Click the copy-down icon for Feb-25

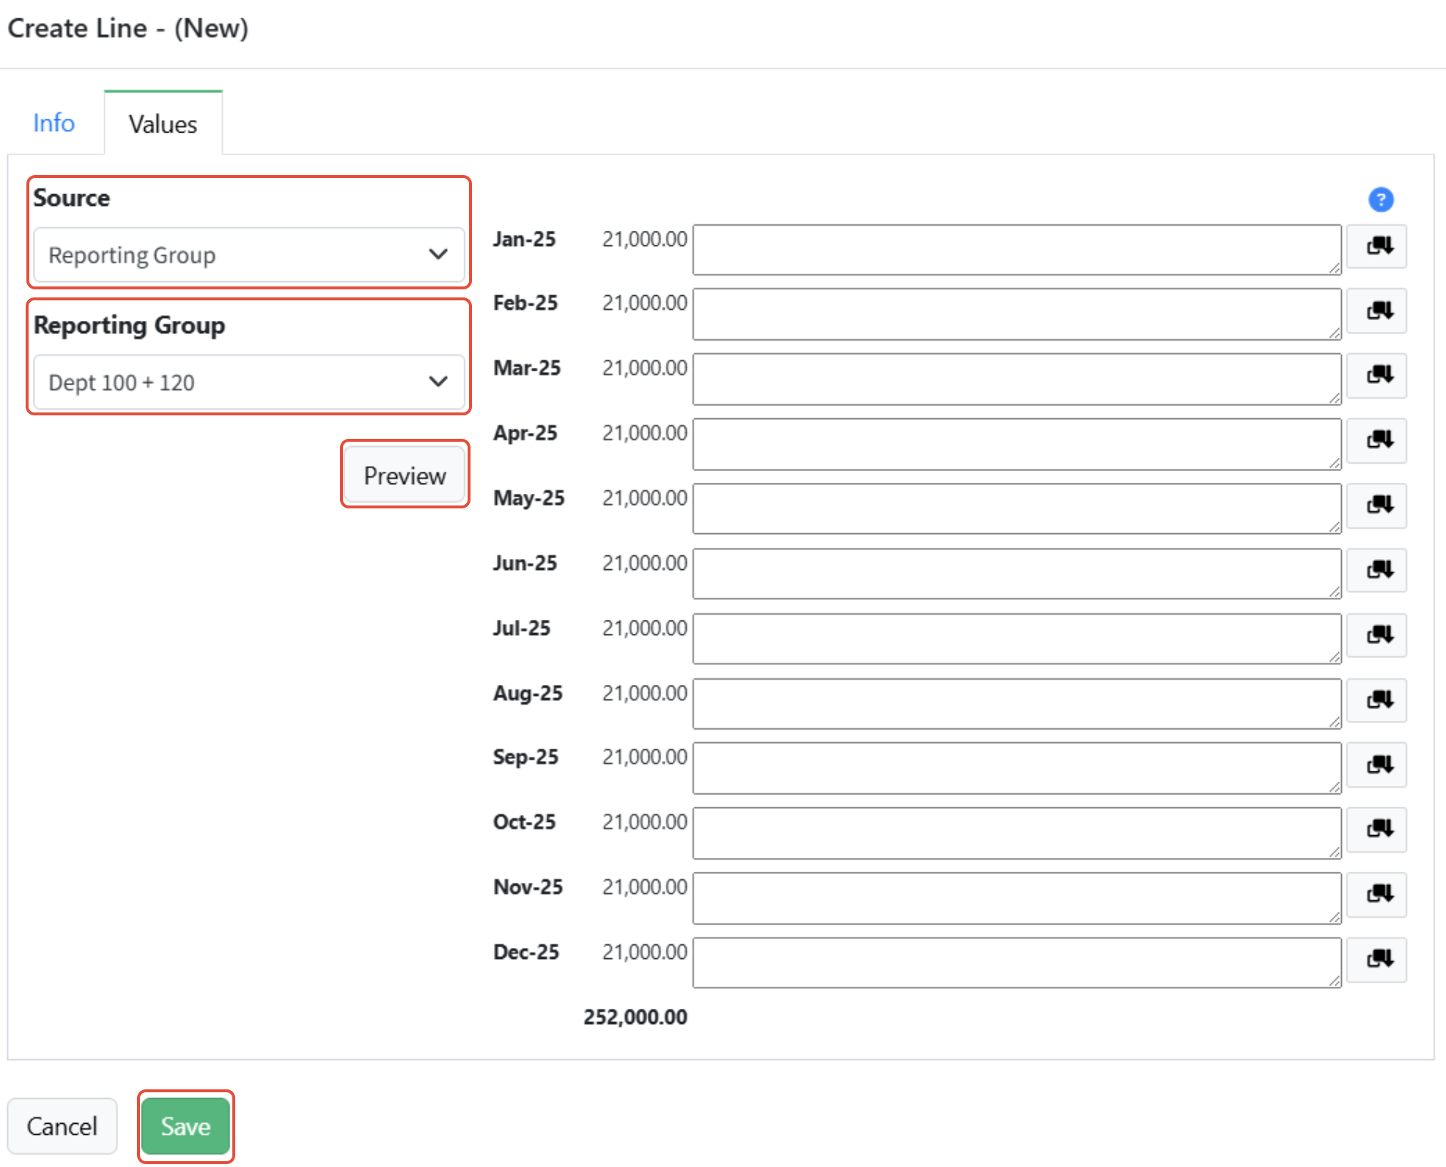pos(1379,311)
